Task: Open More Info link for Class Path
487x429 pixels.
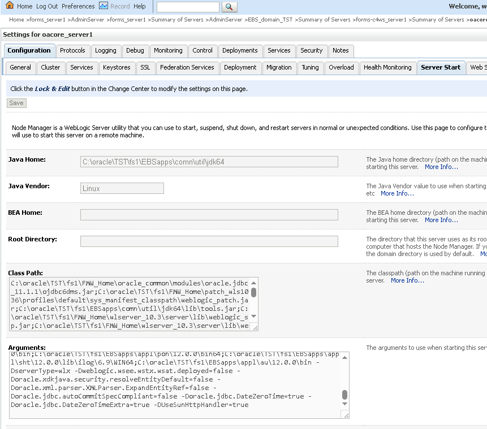Action: [407, 280]
